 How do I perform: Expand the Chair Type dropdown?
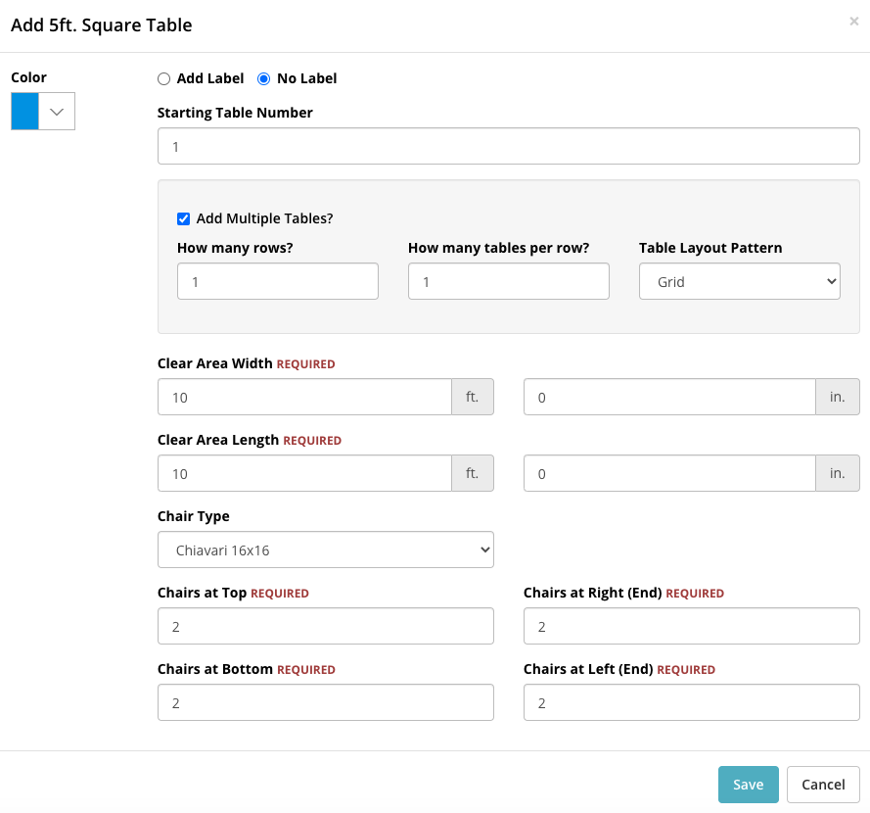[326, 550]
